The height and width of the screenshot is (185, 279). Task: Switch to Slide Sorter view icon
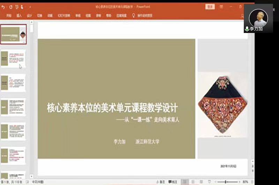[193, 182]
